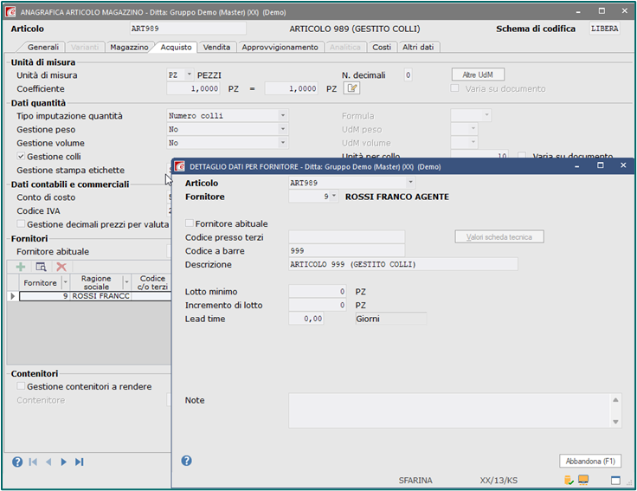The image size is (637, 491).
Task: Add a new supplier row with green plus
Action: point(21,267)
